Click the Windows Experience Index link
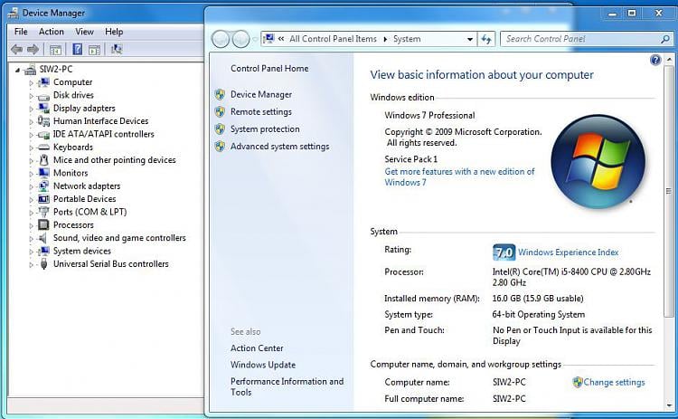Image resolution: width=678 pixels, height=419 pixels. pos(569,252)
